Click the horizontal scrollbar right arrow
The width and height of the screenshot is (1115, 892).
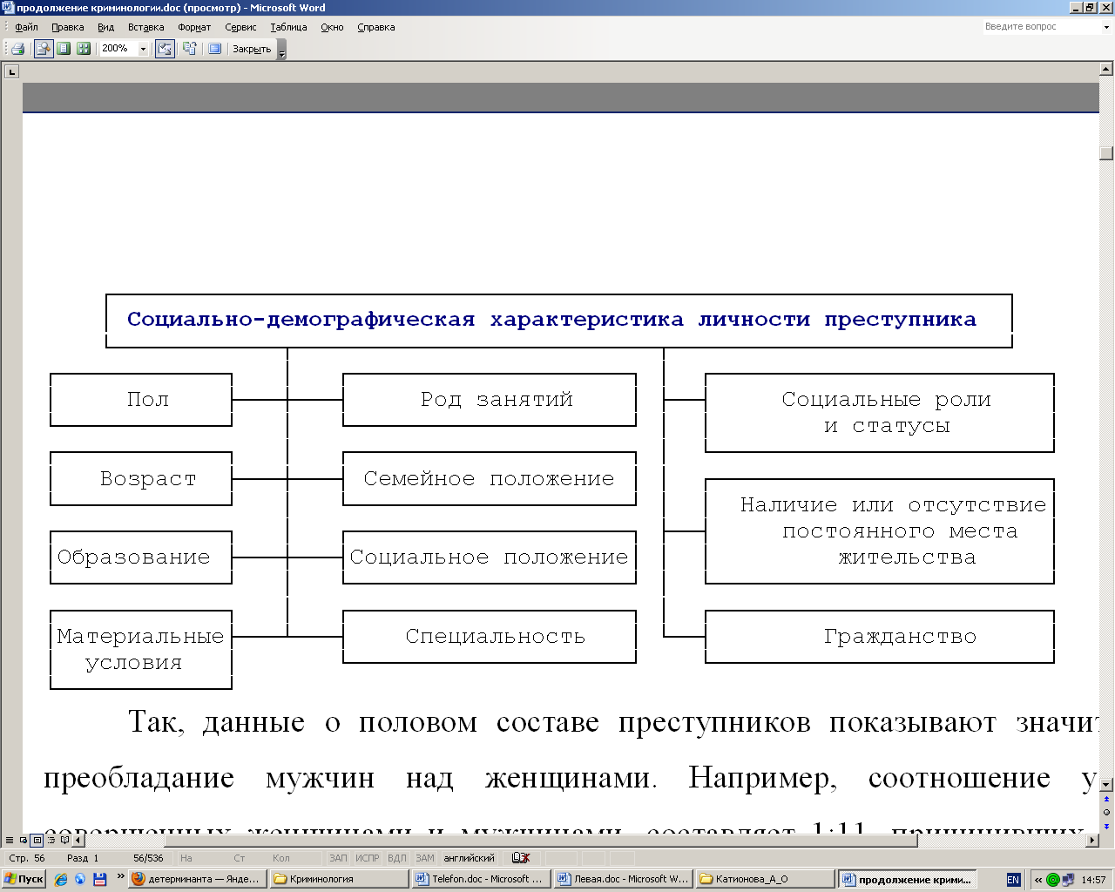[1092, 841]
